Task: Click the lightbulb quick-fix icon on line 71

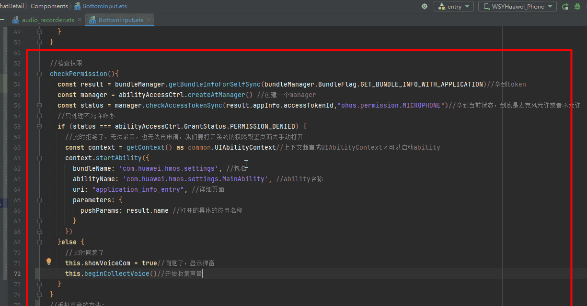Action: (48, 262)
